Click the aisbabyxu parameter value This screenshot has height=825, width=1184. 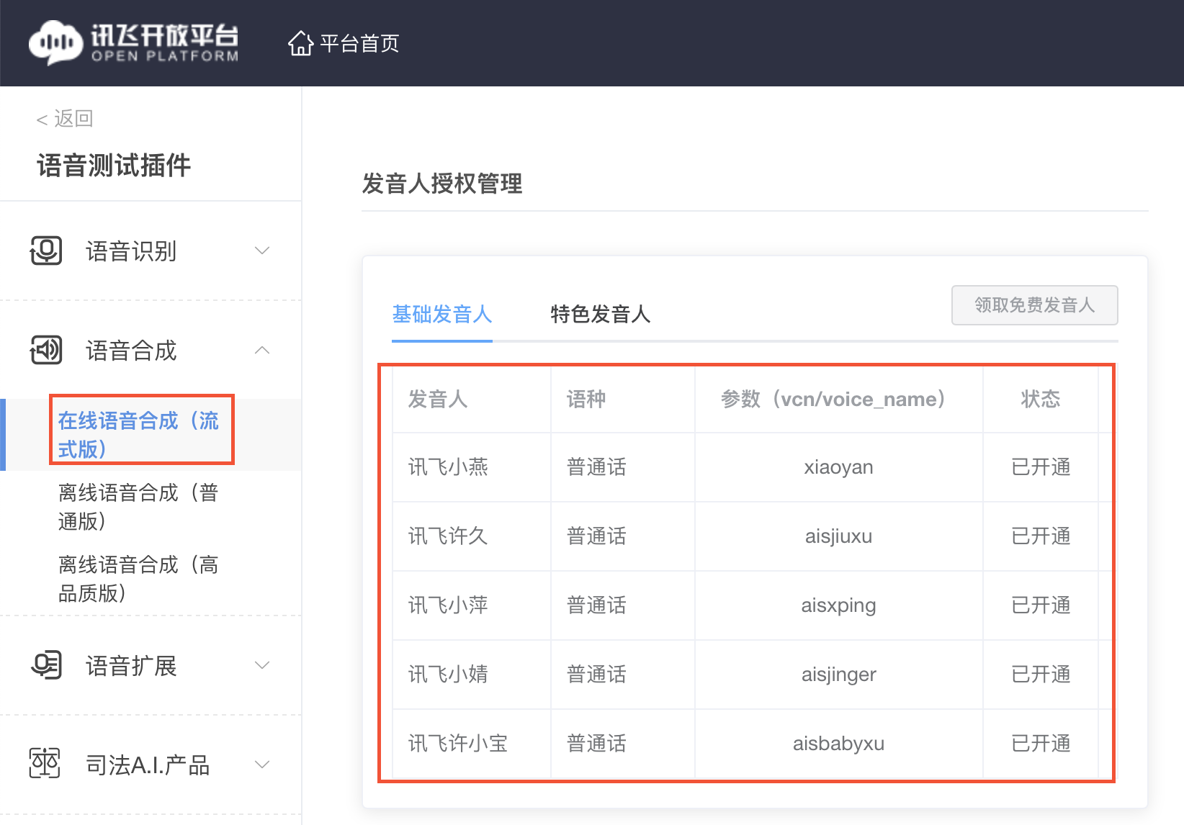[x=838, y=744]
